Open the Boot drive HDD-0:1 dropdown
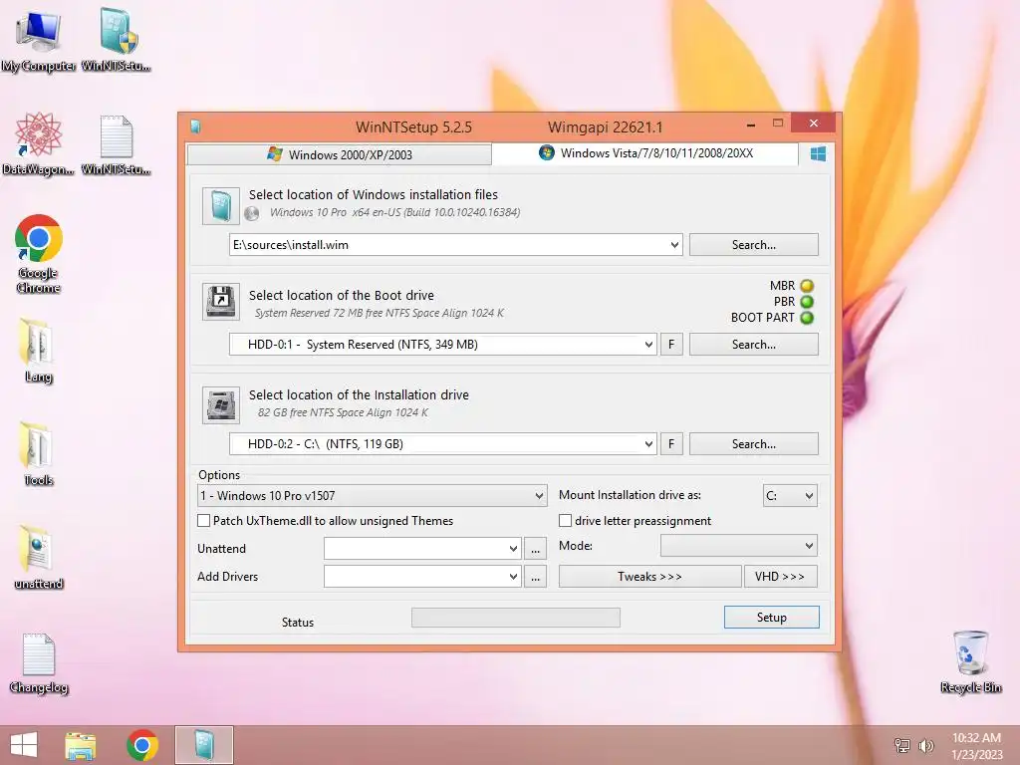 click(648, 345)
